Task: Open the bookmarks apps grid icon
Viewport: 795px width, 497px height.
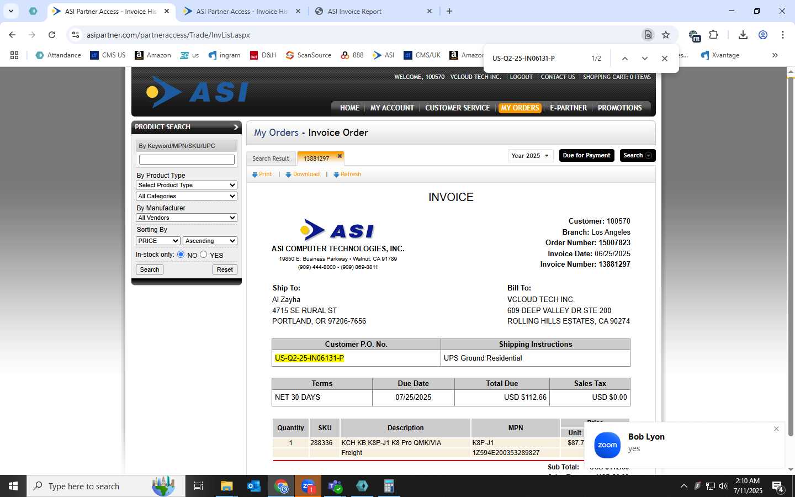Action: pyautogui.click(x=14, y=55)
